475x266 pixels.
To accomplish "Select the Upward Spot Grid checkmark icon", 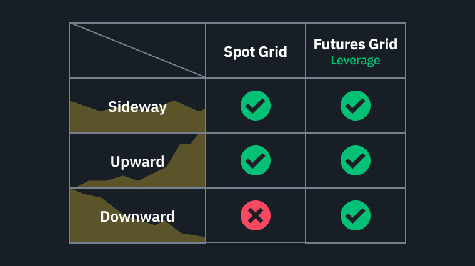I will coord(256,160).
